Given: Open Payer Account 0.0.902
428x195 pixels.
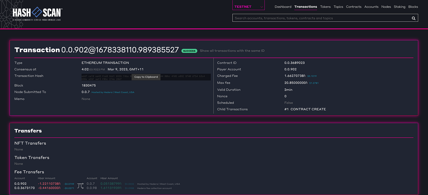Looking at the screenshot, I should pos(290,69).
